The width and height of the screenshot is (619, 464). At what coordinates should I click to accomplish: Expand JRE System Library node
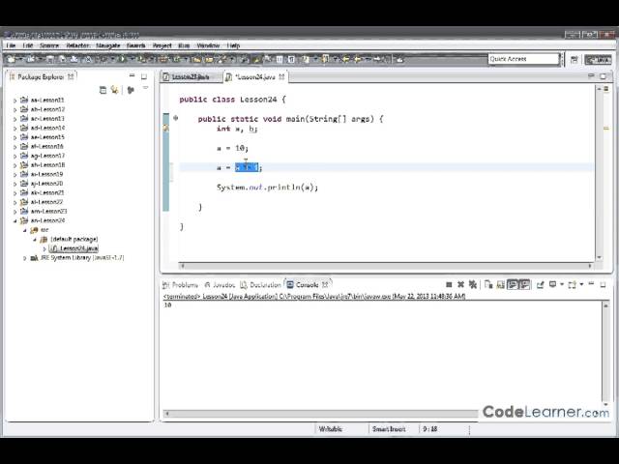coord(25,258)
